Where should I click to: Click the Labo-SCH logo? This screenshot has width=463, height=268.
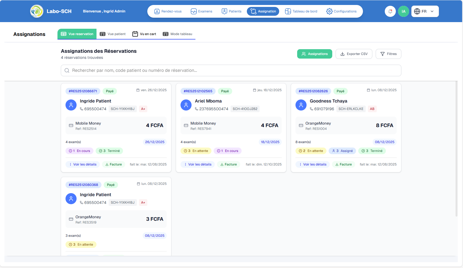tap(37, 11)
